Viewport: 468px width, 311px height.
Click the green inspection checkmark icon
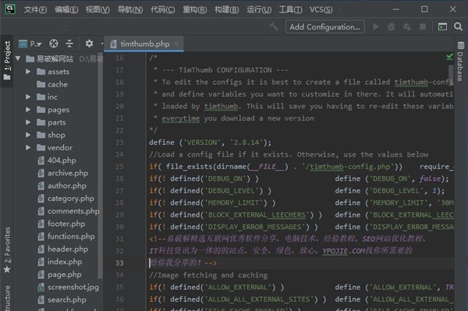pos(449,57)
